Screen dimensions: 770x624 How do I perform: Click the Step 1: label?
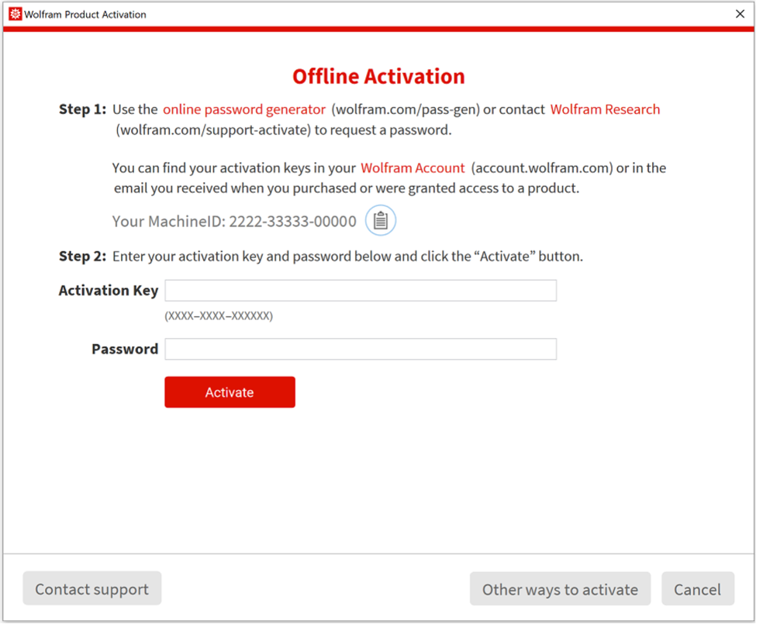tap(82, 109)
